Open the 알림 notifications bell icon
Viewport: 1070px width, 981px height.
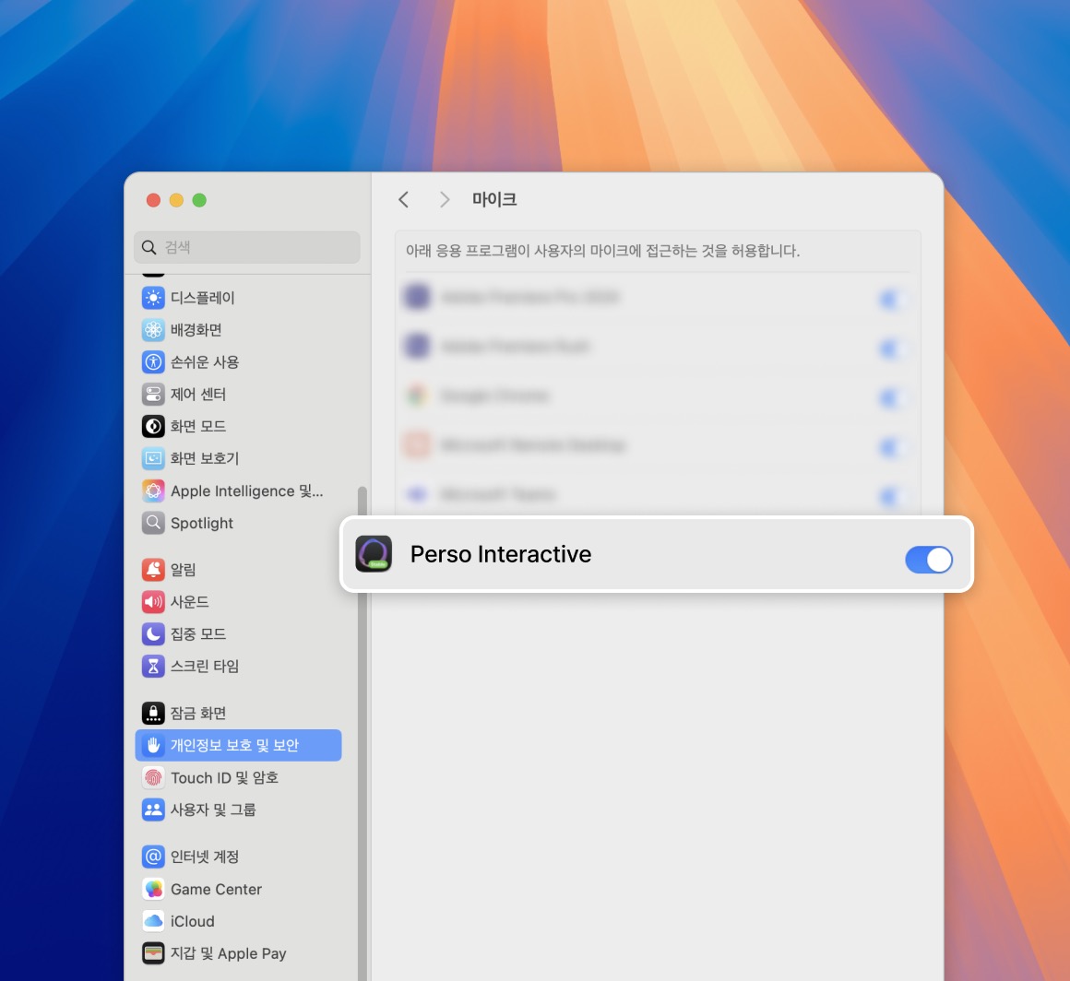pyautogui.click(x=153, y=569)
